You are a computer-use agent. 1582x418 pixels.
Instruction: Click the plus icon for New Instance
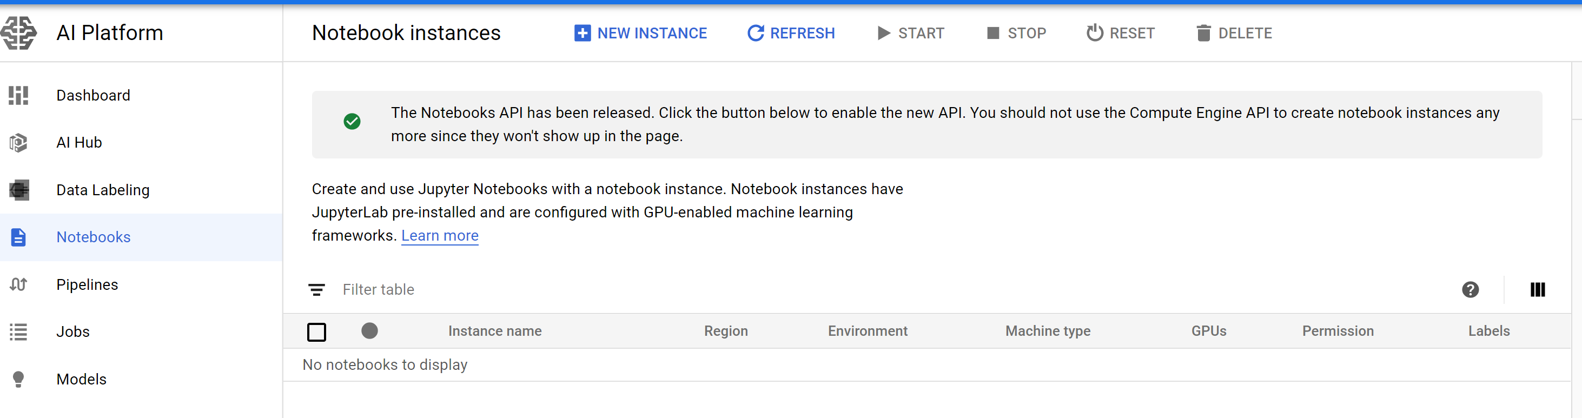(582, 33)
